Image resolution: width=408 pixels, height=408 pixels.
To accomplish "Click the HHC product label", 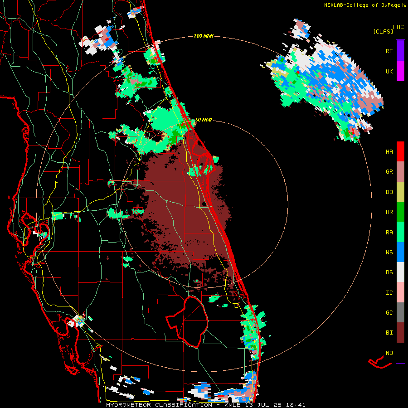I will pos(398,27).
